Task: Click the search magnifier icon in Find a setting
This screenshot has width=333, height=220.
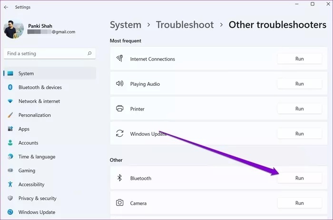Action: 89,54
